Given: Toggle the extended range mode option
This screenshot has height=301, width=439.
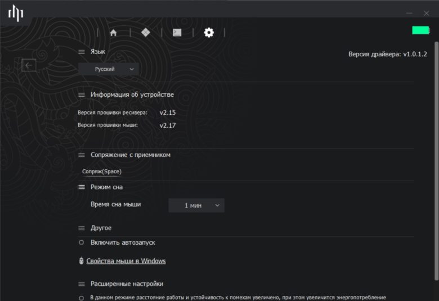Looking at the screenshot, I should coord(81,298).
